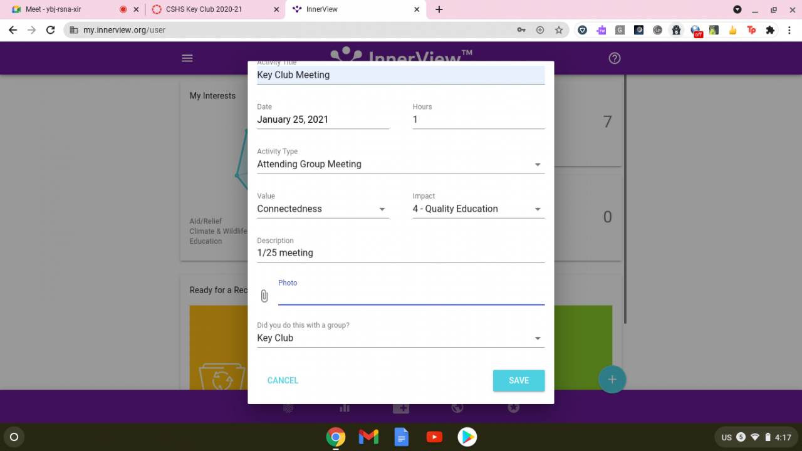Click the Description field with 1/25 meeting
The width and height of the screenshot is (802, 451).
(401, 253)
